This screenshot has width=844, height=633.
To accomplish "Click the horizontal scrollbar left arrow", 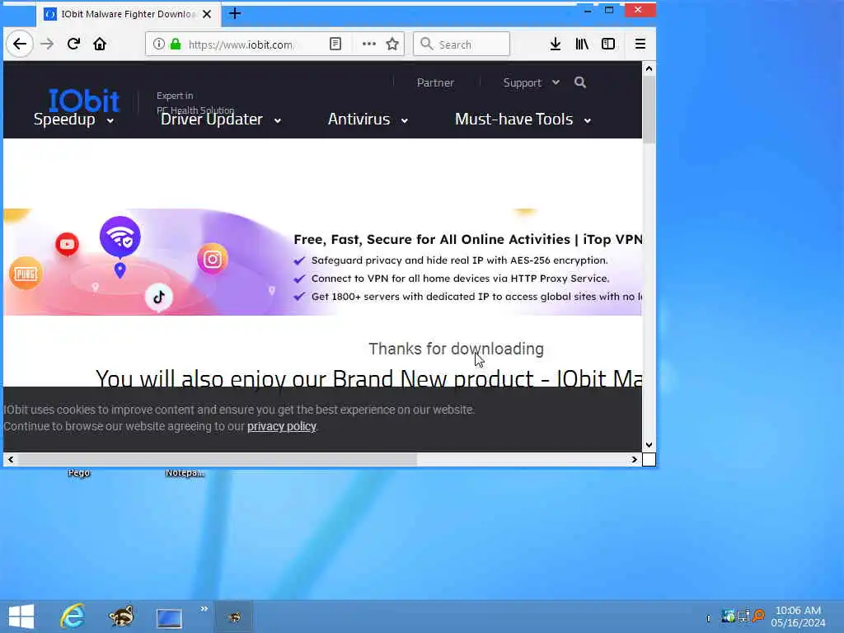I will pyautogui.click(x=10, y=460).
